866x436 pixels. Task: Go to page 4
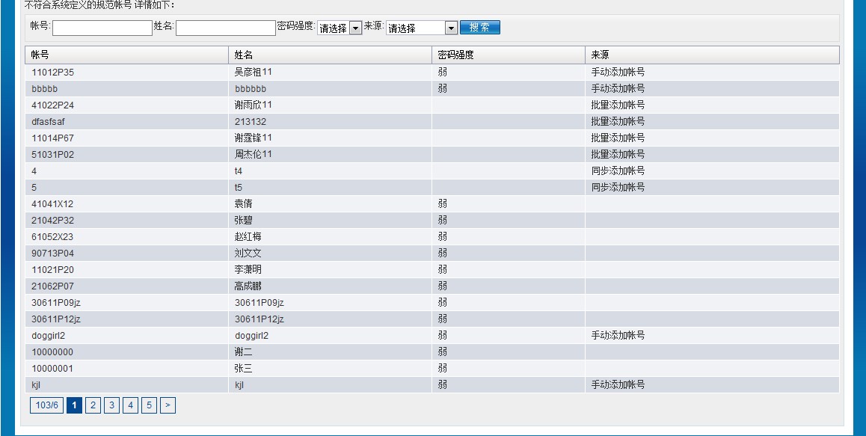pos(130,405)
